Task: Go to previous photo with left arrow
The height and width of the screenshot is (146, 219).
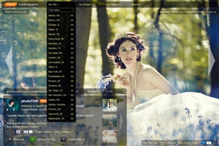Action: pos(9,60)
